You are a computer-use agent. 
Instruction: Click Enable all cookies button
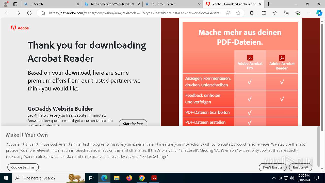pos(301,167)
